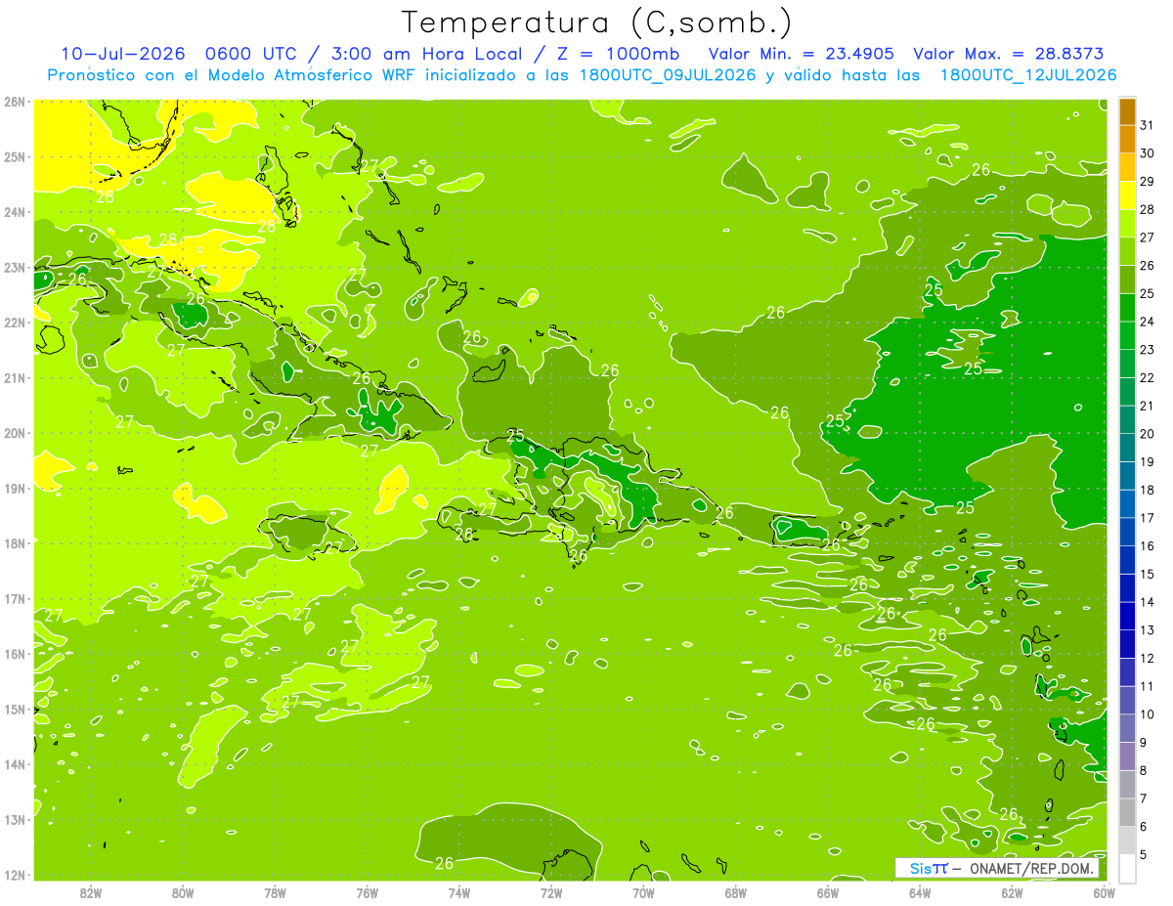
Task: Click the latitude label 14N
Action: [x=14, y=764]
